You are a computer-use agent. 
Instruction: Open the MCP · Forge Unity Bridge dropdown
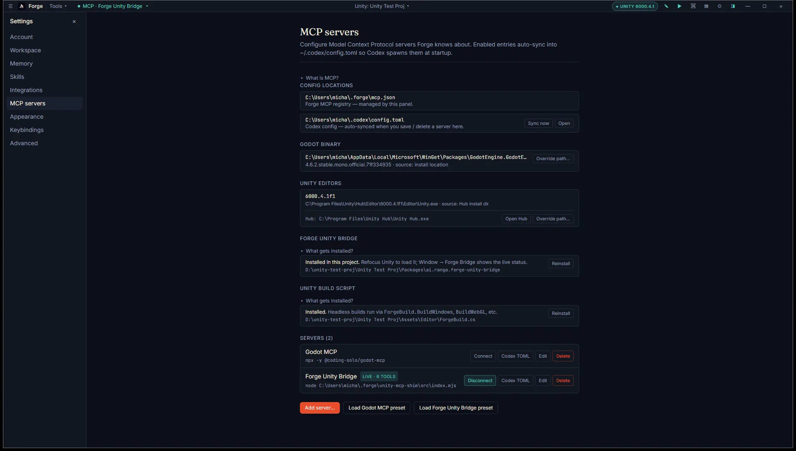113,6
